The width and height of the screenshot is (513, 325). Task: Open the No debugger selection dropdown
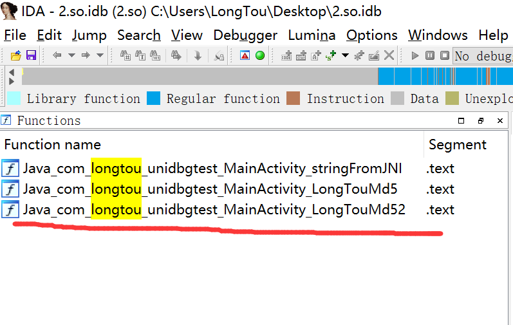tap(483, 56)
